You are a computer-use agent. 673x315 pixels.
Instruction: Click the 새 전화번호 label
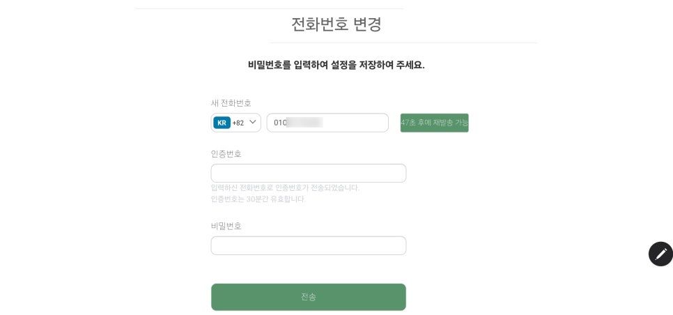pos(231,103)
